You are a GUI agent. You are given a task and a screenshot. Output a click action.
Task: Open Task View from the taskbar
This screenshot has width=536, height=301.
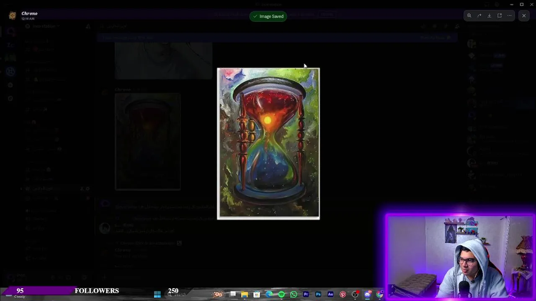click(x=233, y=294)
